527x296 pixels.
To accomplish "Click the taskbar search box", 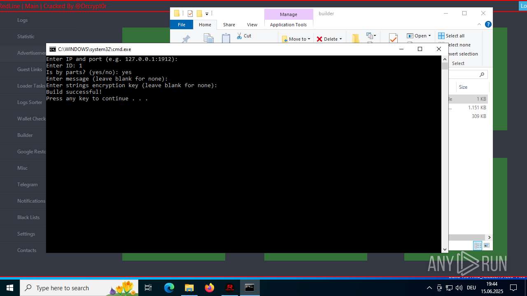I will tap(79, 288).
